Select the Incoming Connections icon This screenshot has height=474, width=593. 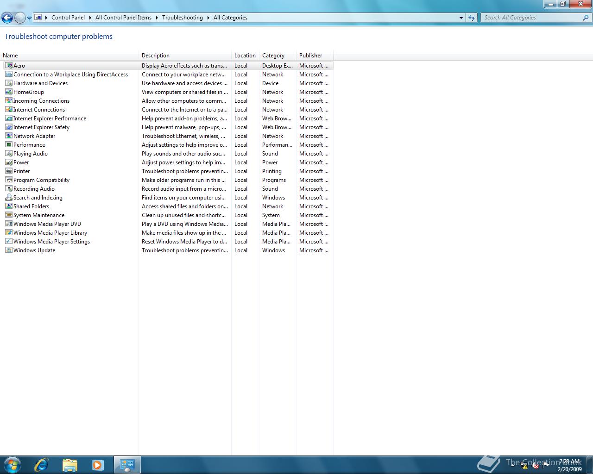coord(9,101)
